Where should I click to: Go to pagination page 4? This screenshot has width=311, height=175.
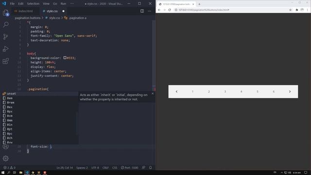pyautogui.click(x=241, y=91)
